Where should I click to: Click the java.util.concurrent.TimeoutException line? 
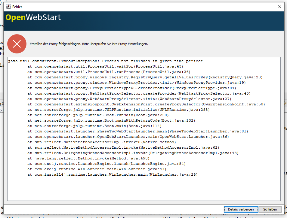tap(105, 61)
